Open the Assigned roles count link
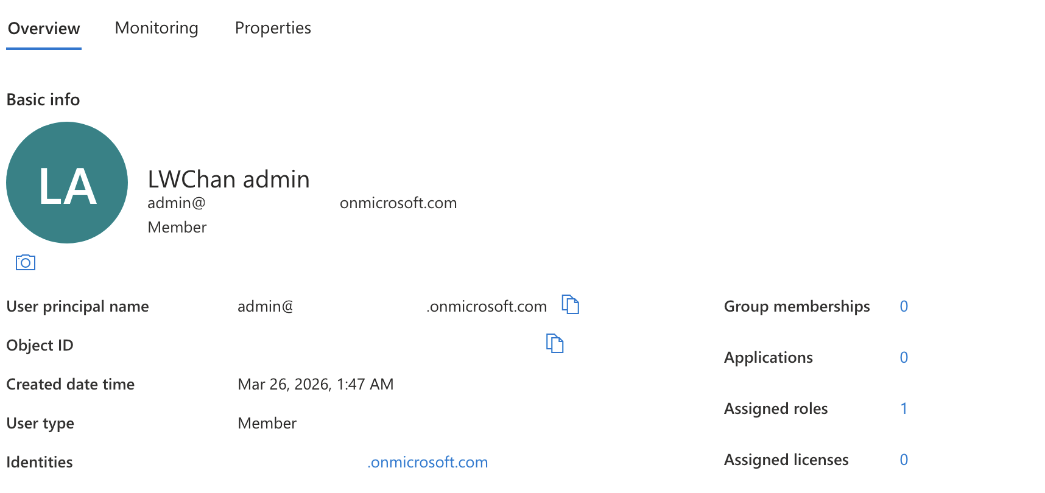Screen dimensions: 1045x493 [904, 408]
